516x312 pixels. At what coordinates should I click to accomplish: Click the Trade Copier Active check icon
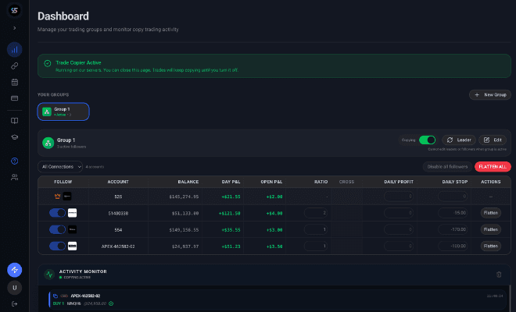[48, 63]
